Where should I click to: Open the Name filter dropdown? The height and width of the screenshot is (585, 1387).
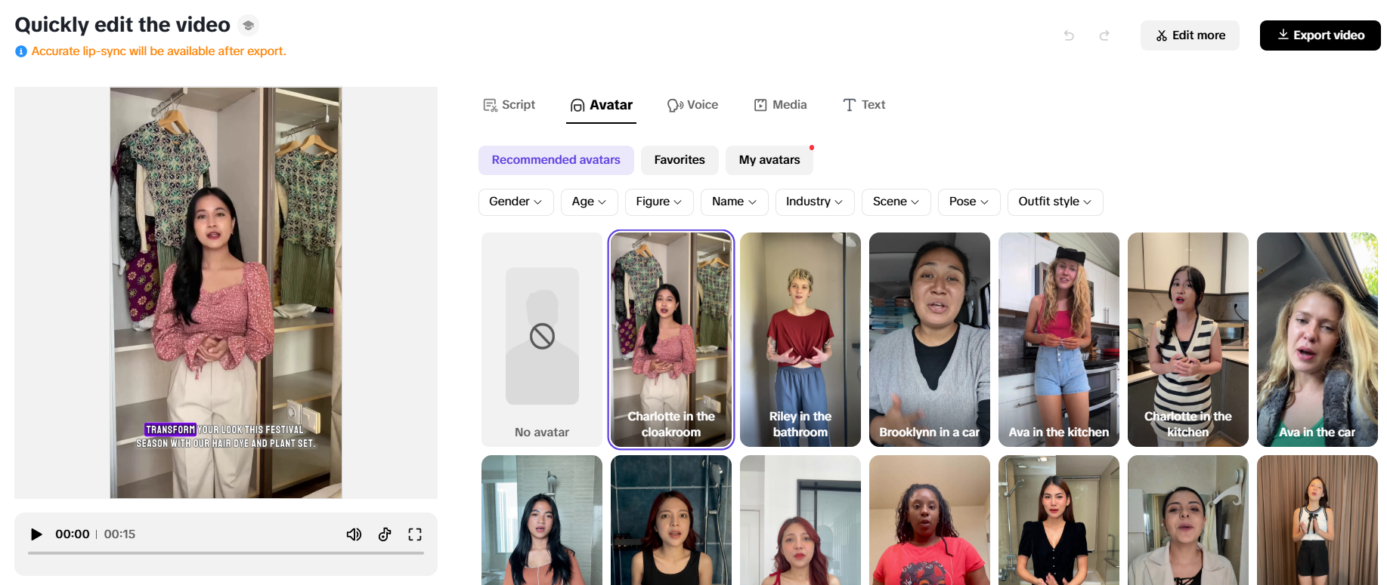734,202
